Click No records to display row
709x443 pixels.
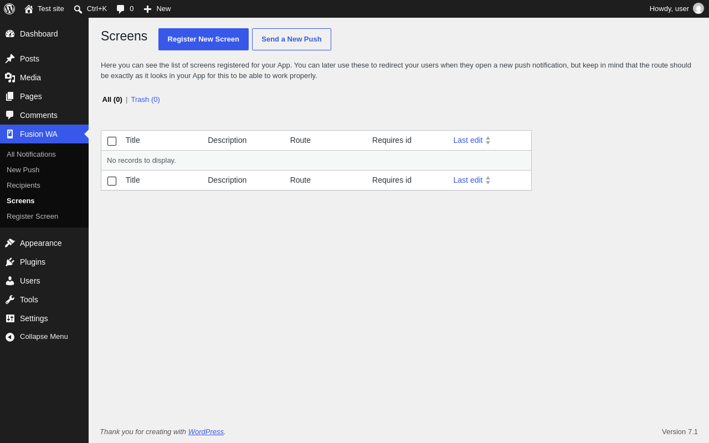316,161
